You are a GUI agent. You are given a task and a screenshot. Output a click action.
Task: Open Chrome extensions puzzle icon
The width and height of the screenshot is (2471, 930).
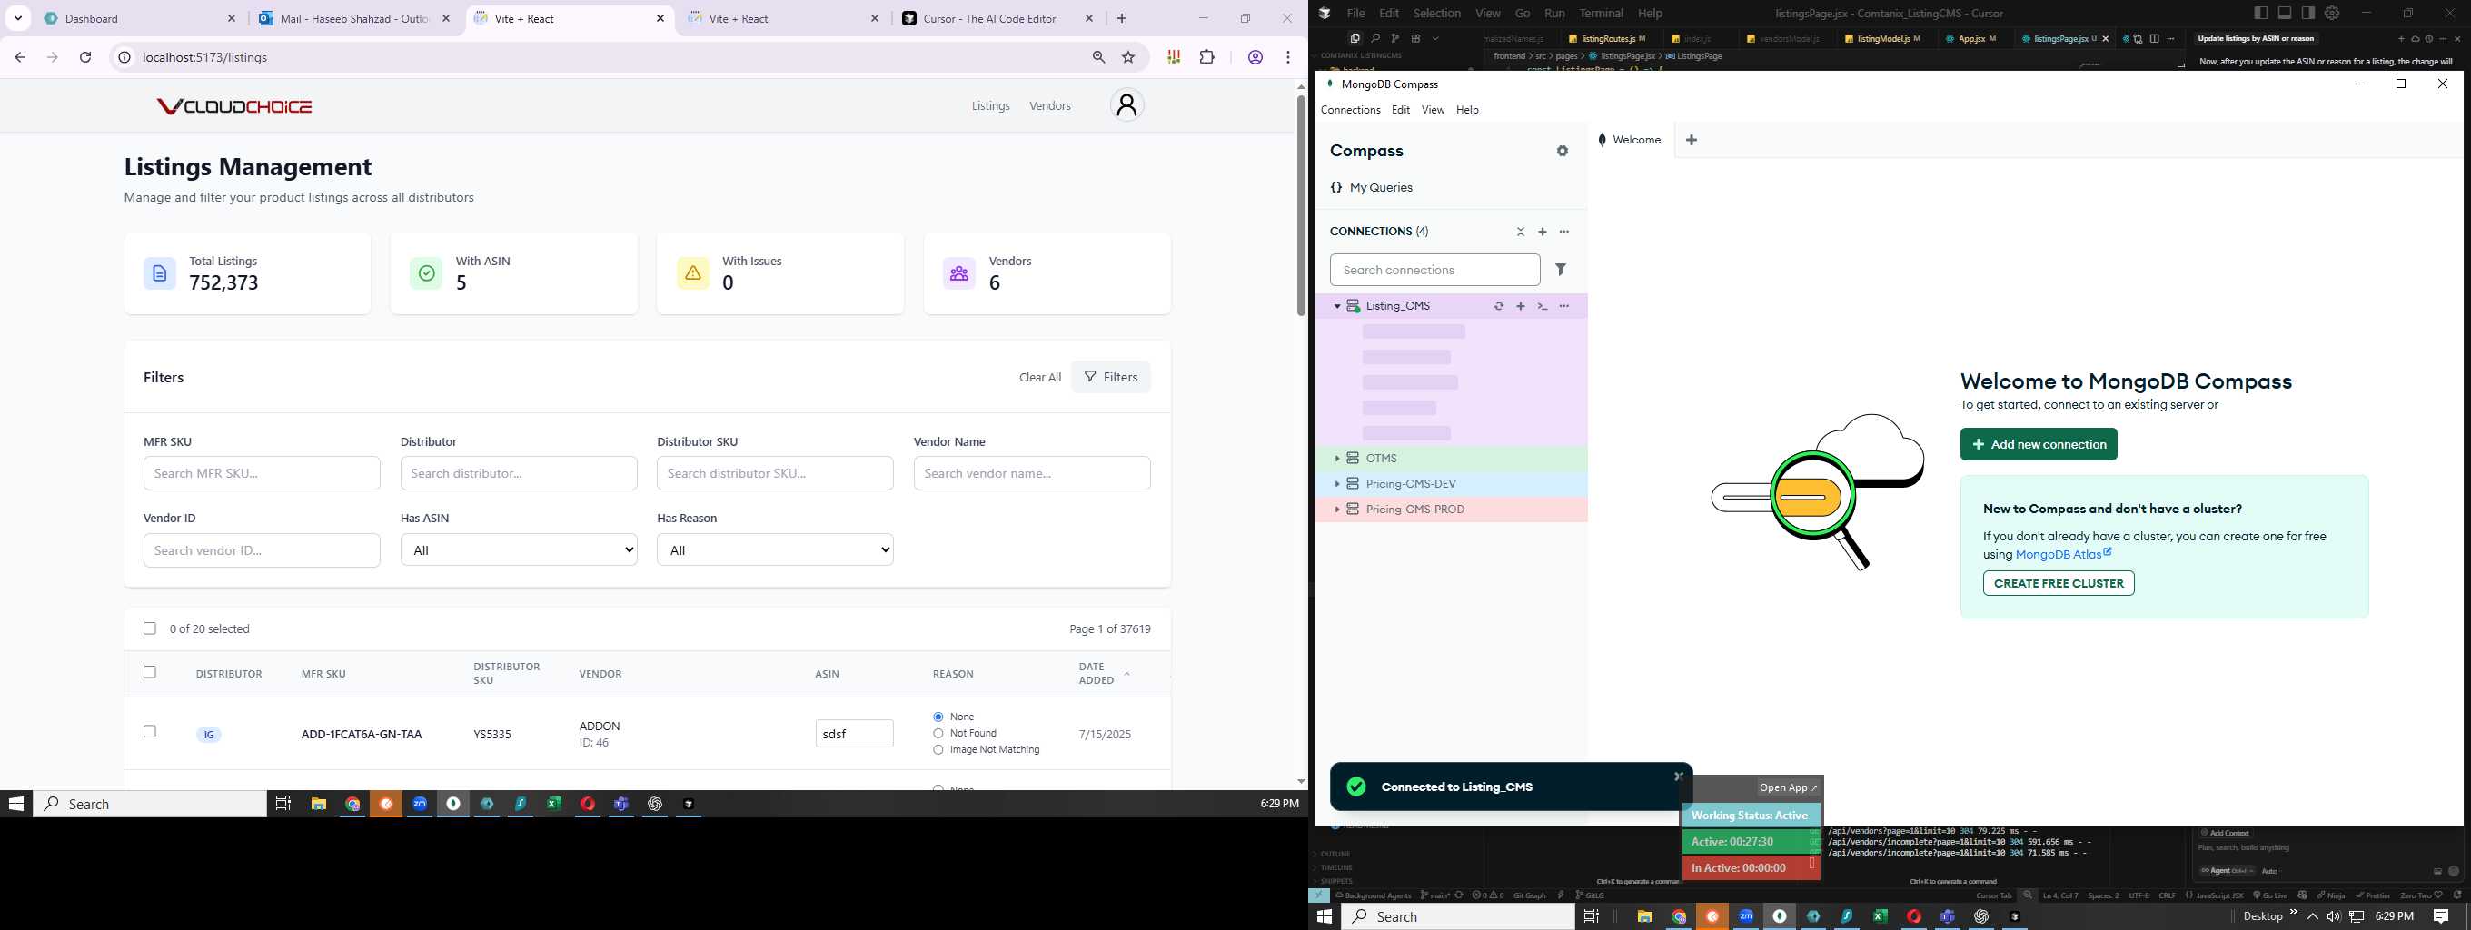[1207, 57]
